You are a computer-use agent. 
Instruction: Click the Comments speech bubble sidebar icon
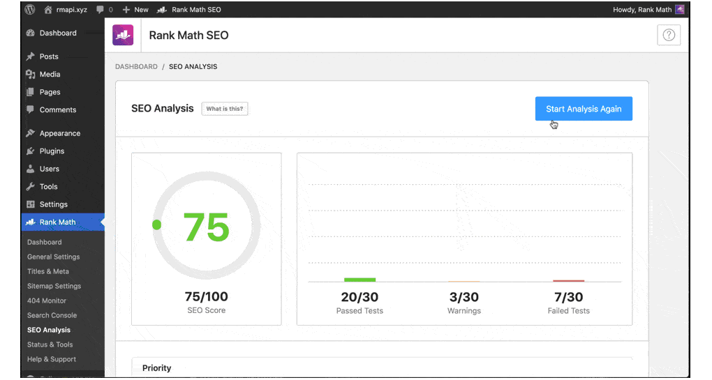pyautogui.click(x=31, y=109)
